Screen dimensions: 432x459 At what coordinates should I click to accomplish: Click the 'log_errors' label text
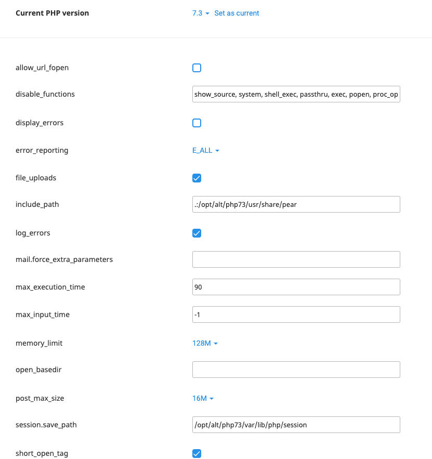33,233
